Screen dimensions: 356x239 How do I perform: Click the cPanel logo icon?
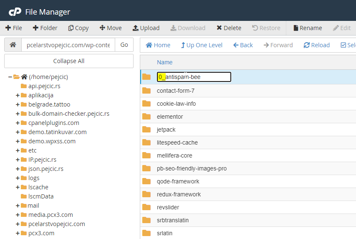click(x=15, y=12)
